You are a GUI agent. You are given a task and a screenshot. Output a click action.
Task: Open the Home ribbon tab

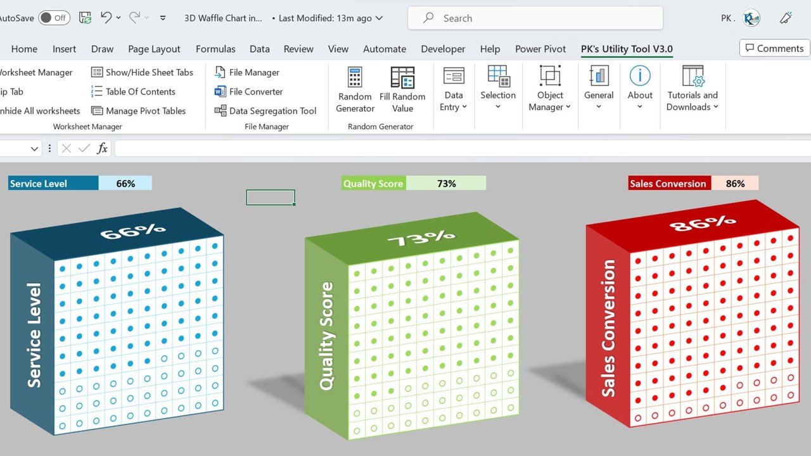(24, 49)
